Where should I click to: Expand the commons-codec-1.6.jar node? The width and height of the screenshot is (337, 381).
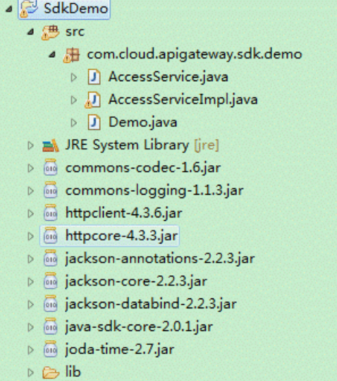click(x=30, y=168)
